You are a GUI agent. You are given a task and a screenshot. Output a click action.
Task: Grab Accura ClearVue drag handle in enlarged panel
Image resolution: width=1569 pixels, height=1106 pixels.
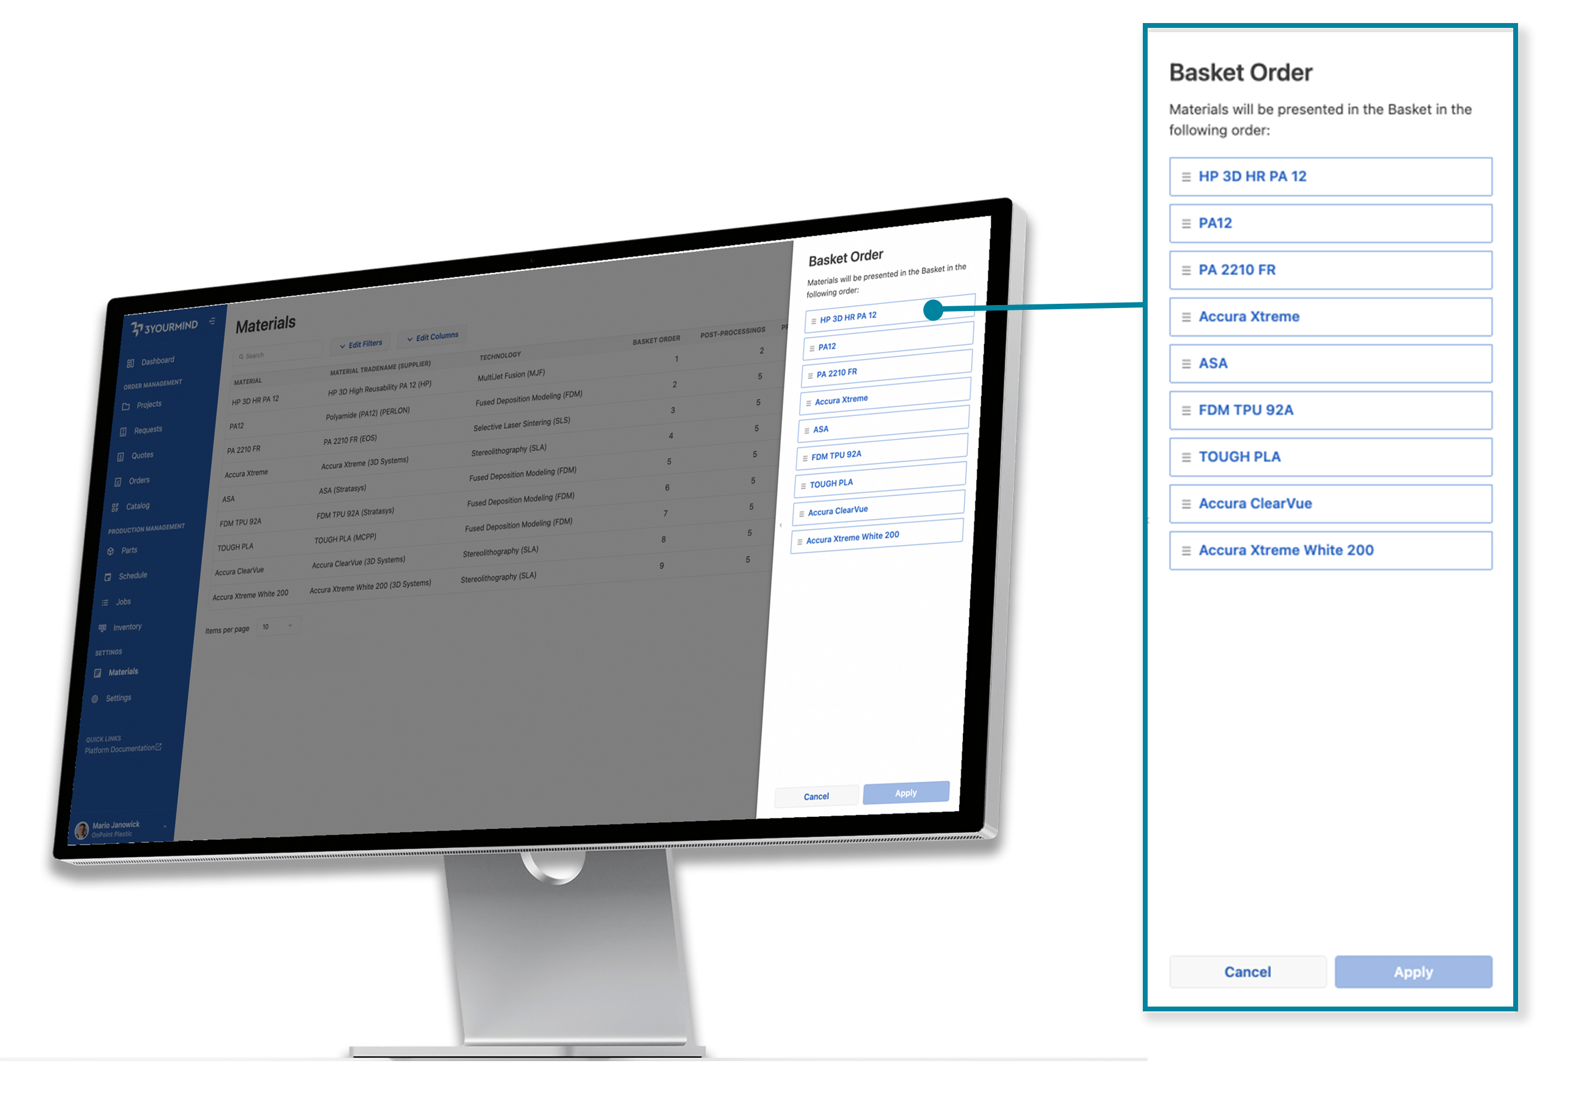coord(1186,504)
